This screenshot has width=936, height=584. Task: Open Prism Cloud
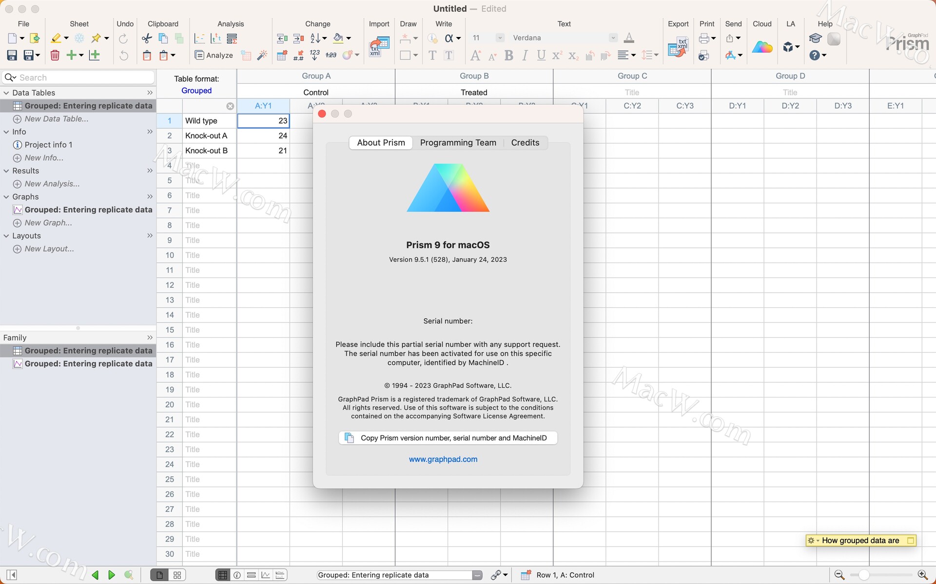(762, 46)
